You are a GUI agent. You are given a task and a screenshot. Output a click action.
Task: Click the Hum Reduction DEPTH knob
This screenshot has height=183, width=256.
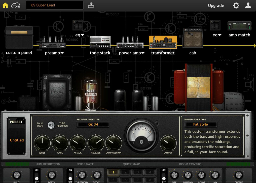(52, 175)
